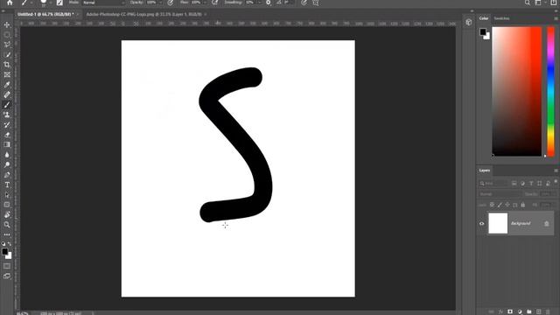Select the Path Selection tool
This screenshot has width=560, height=315.
point(7,194)
